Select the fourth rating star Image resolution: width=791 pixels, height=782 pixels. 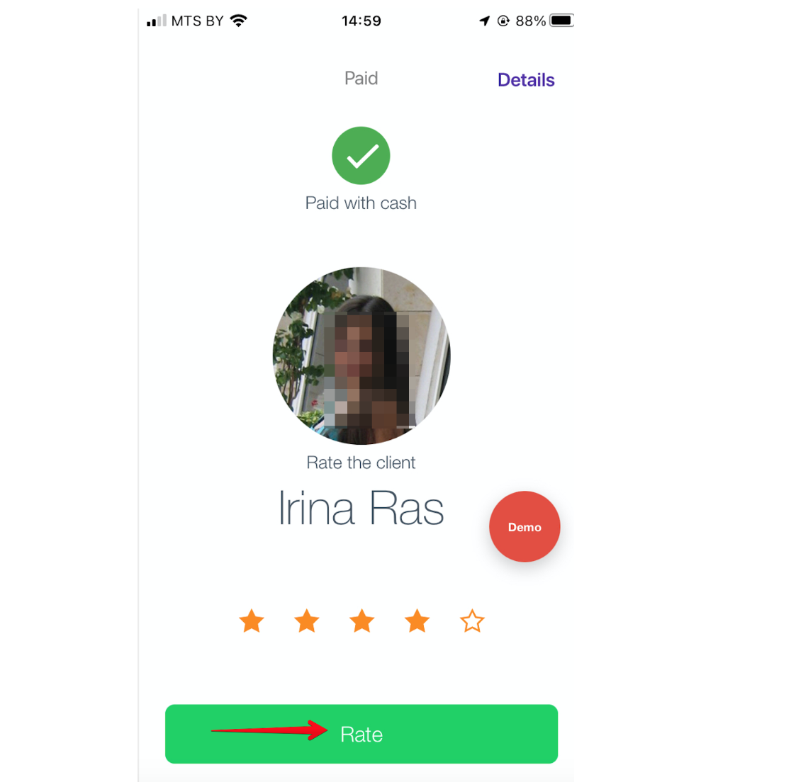tap(417, 620)
